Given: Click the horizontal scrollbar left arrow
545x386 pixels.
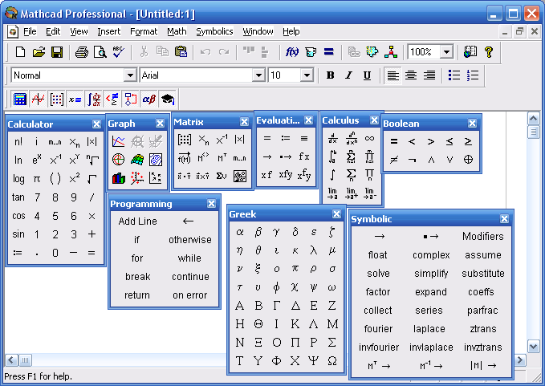Looking at the screenshot, I should (x=11, y=360).
